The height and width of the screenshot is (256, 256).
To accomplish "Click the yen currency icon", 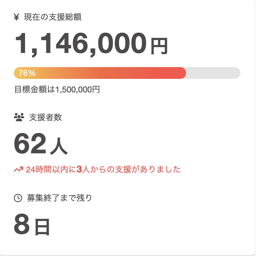I will [x=17, y=17].
